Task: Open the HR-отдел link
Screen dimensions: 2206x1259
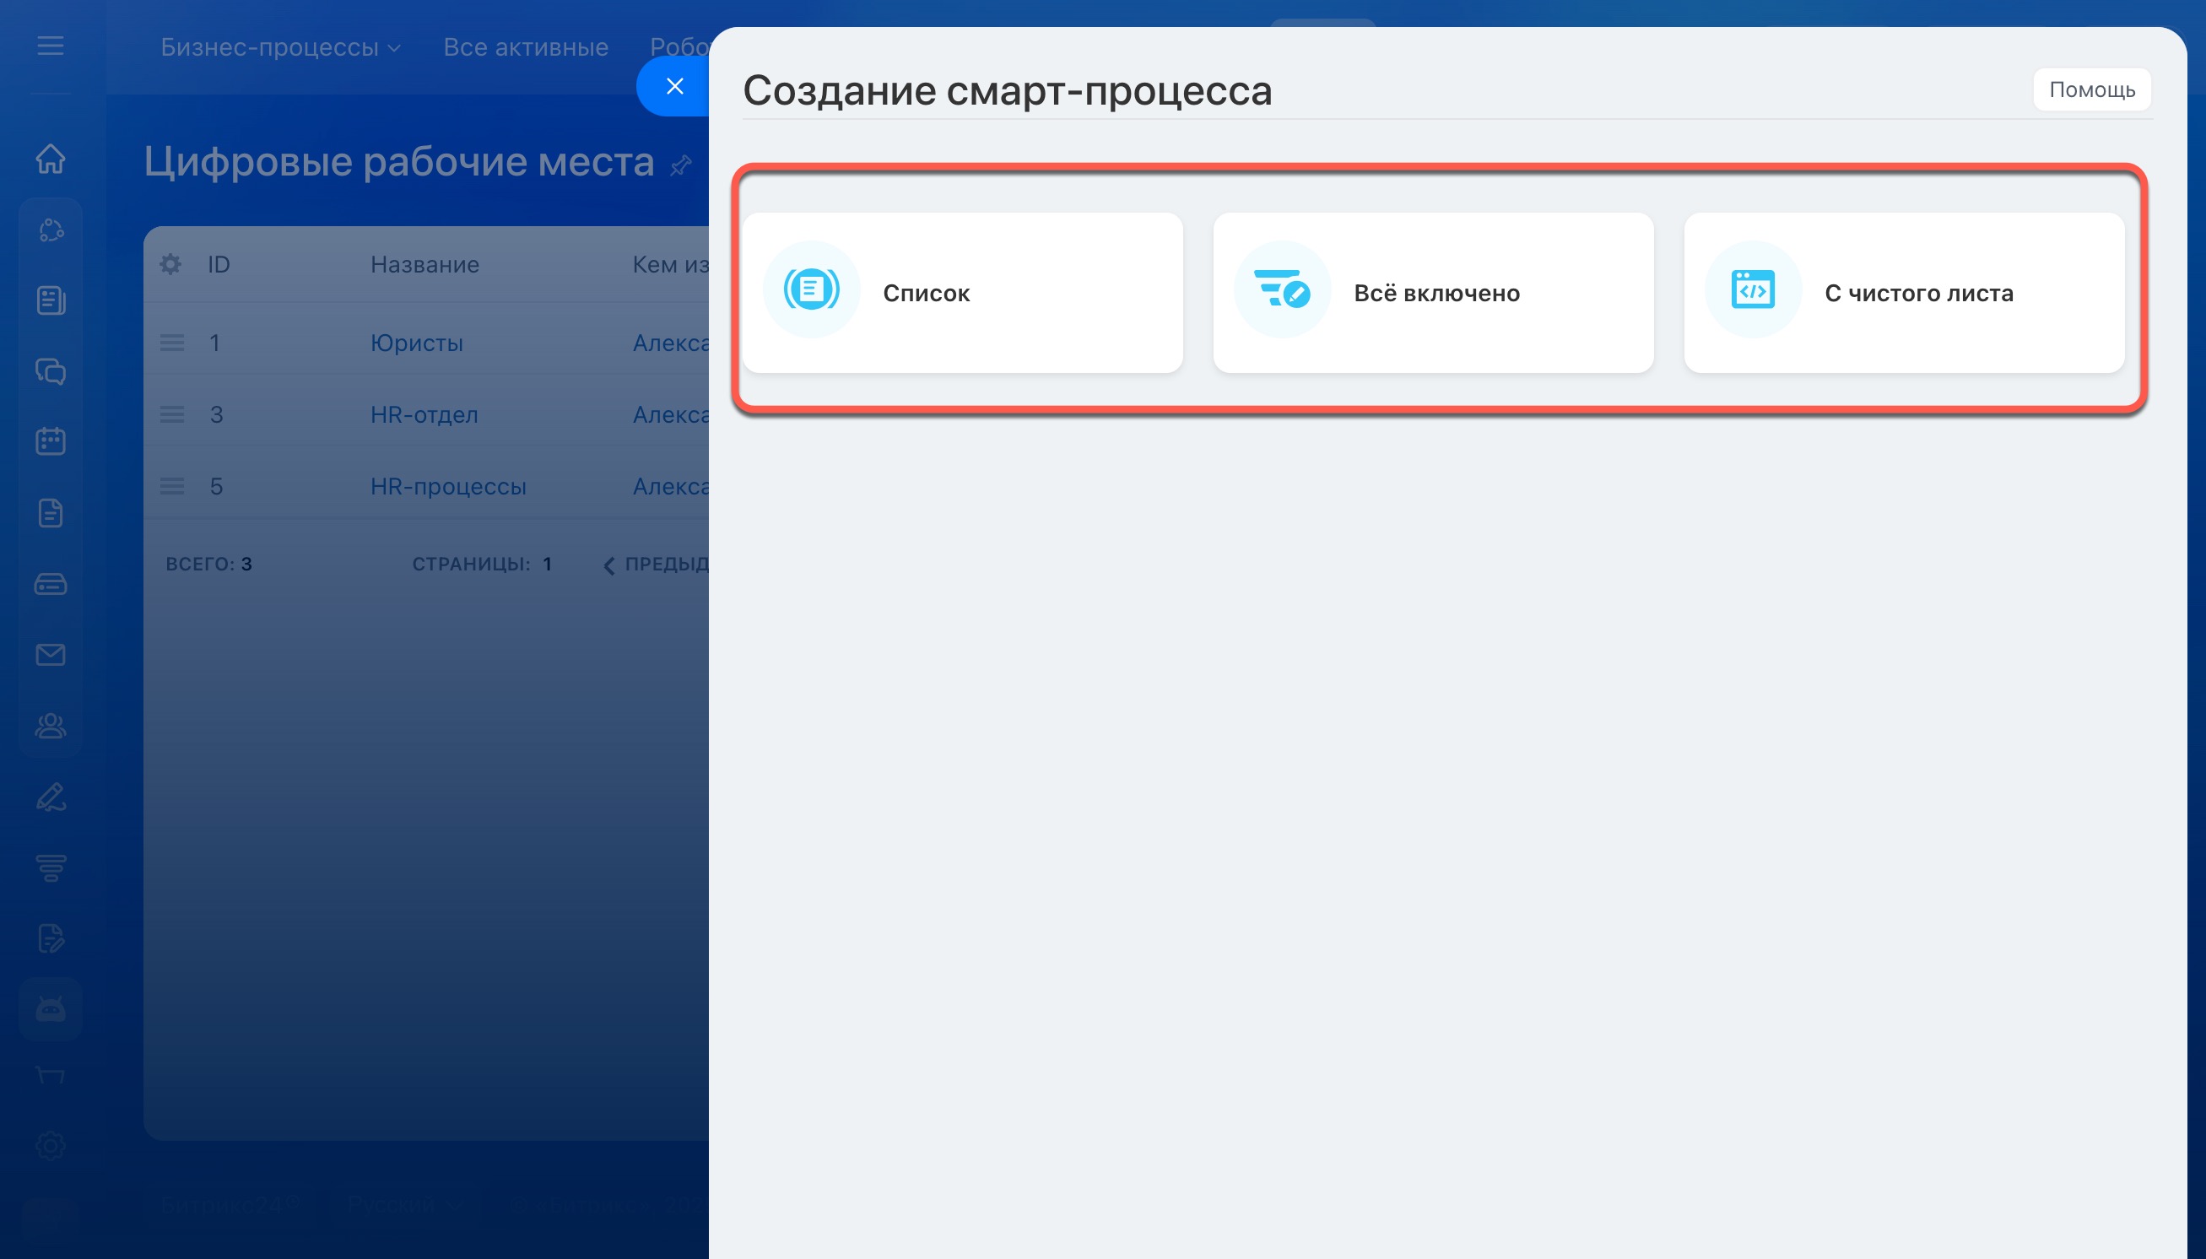Action: [x=424, y=415]
